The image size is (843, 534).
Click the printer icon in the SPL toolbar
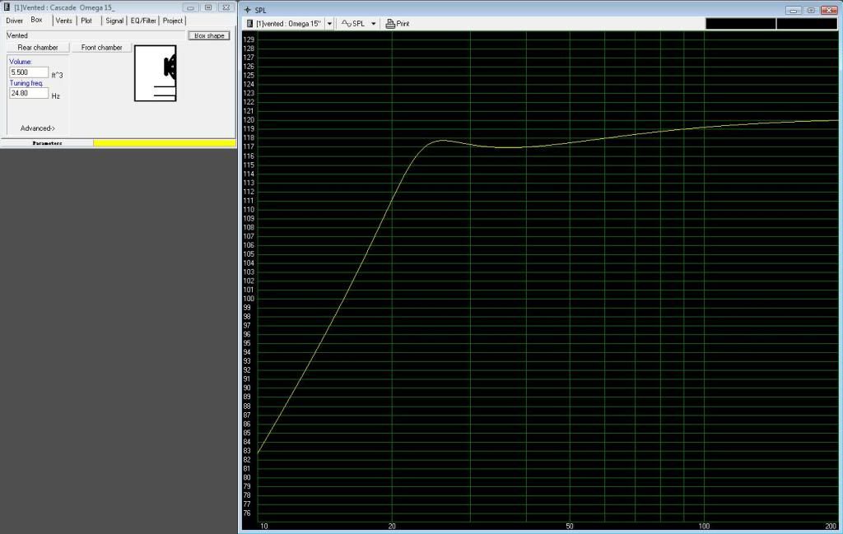389,24
